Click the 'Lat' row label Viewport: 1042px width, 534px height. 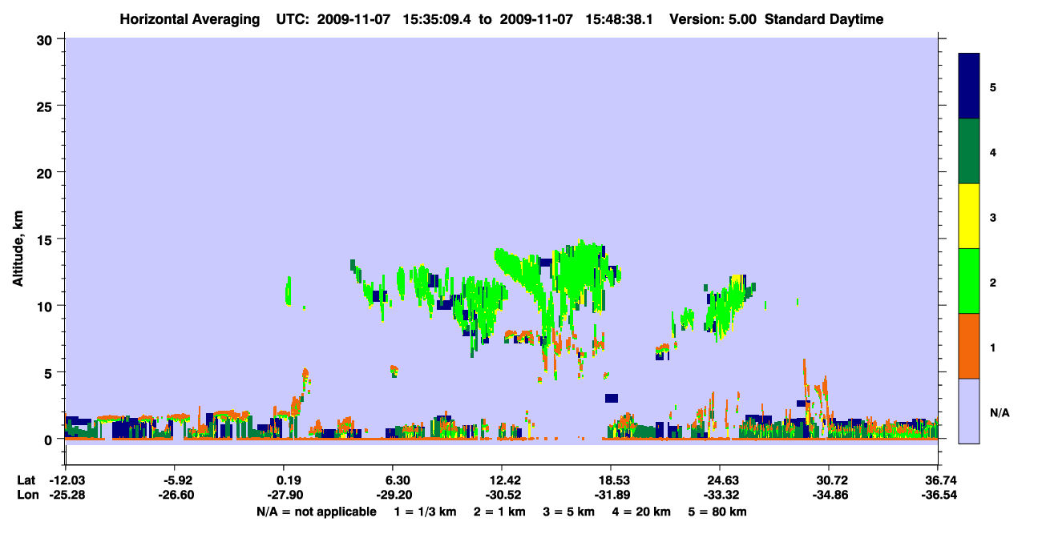click(x=26, y=480)
